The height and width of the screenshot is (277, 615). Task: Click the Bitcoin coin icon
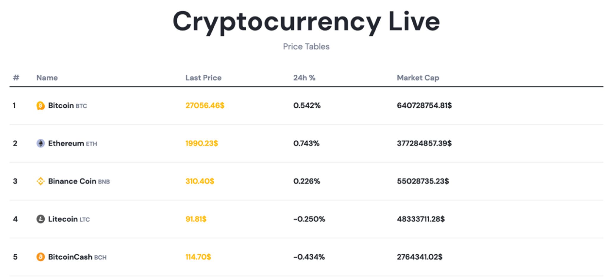(x=40, y=106)
